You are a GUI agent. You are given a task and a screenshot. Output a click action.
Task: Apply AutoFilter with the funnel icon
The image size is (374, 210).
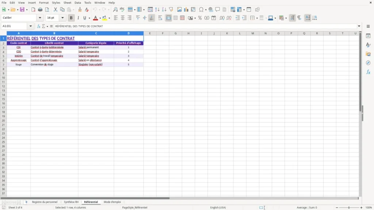click(171, 9)
